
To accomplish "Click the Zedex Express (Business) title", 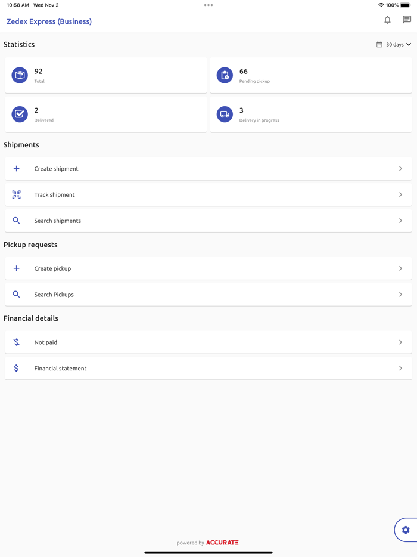I will tap(49, 21).
